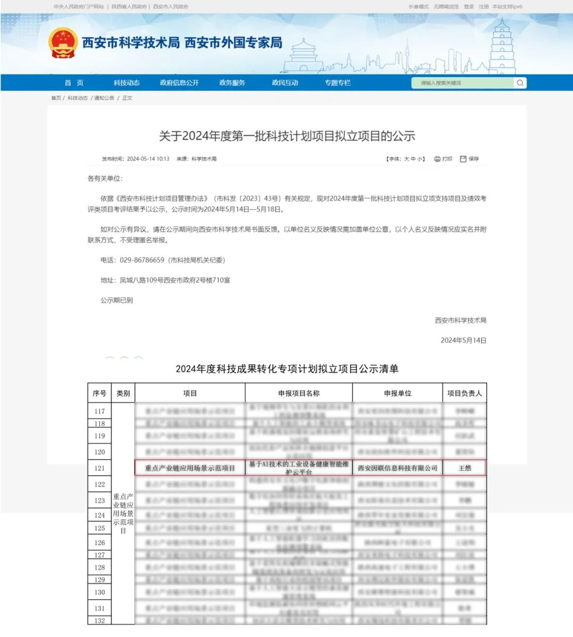Viewport: 573px width, 637px height.
Task: Click the search magnifier icon
Action: click(520, 83)
